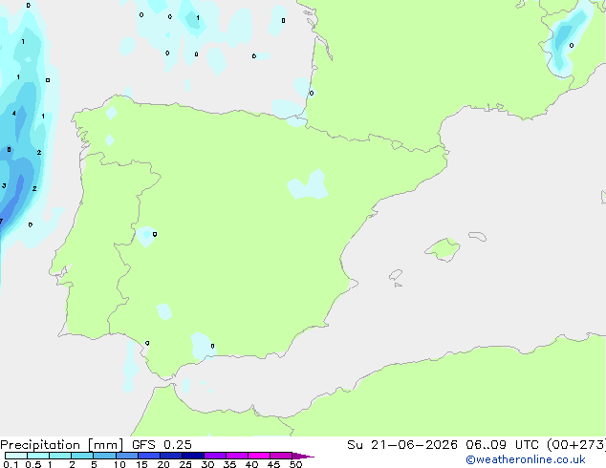Select the legend swatch between 5 and 10
The height and width of the screenshot is (468, 606).
[x=104, y=456]
